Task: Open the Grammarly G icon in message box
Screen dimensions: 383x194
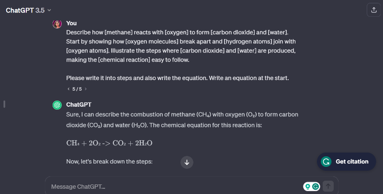Action: [x=316, y=187]
